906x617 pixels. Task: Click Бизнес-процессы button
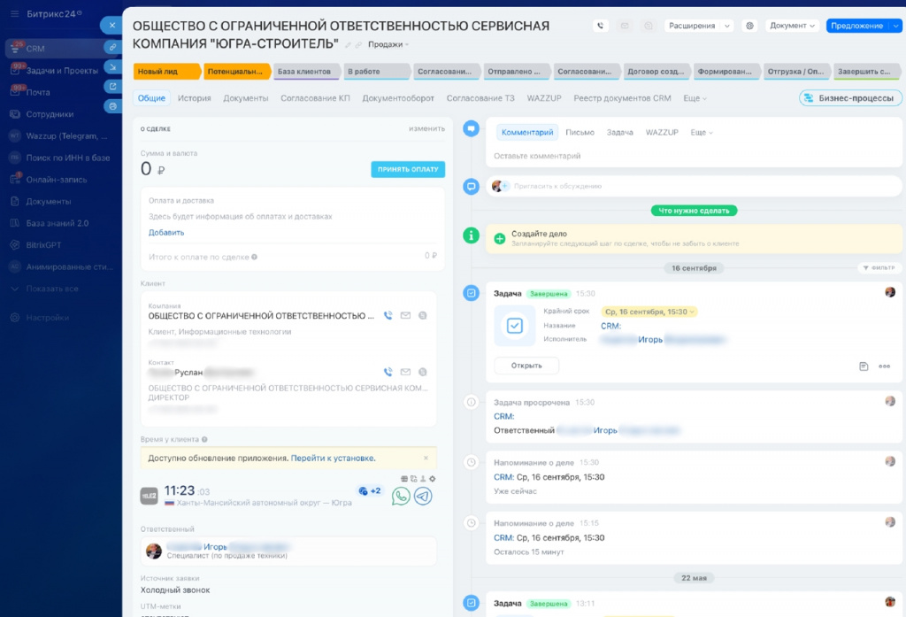850,98
